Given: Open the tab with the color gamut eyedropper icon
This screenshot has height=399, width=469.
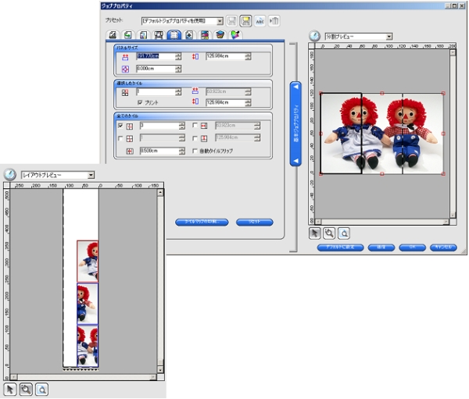Looking at the screenshot, I should click(236, 35).
